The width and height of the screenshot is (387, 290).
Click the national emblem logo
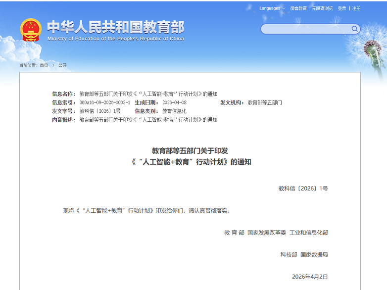coord(31,30)
